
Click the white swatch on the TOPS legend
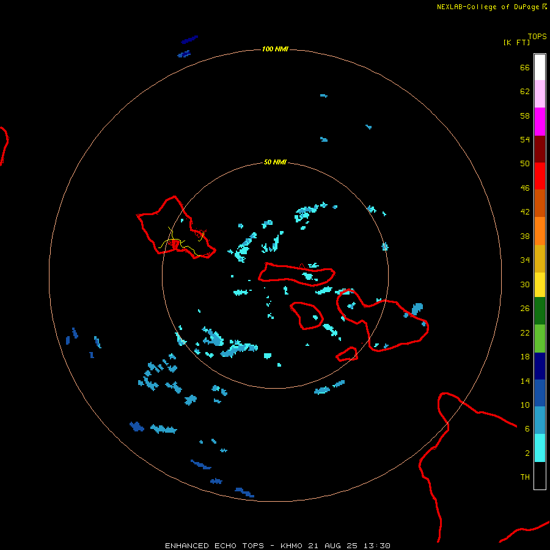click(x=540, y=67)
